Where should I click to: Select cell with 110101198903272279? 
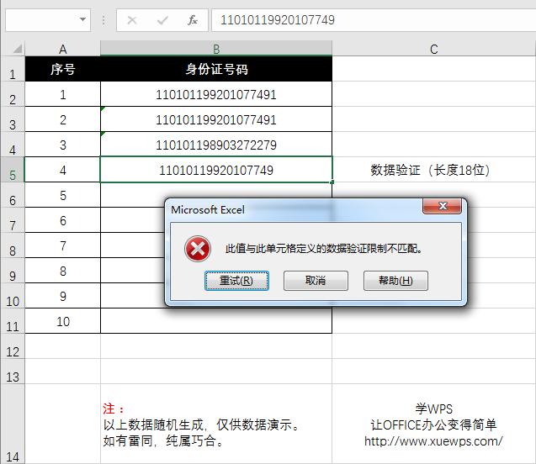tap(216, 145)
